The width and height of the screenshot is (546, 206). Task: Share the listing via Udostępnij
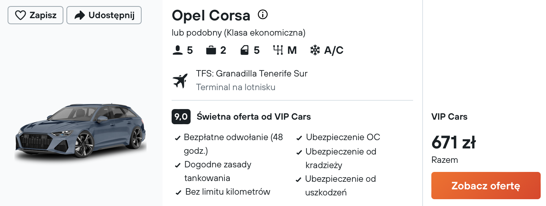pyautogui.click(x=104, y=16)
